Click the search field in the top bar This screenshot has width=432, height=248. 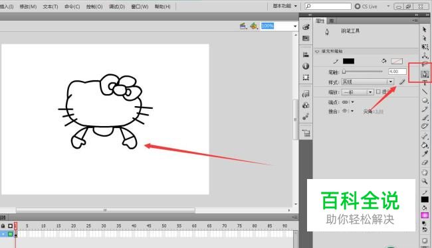tap(328, 6)
